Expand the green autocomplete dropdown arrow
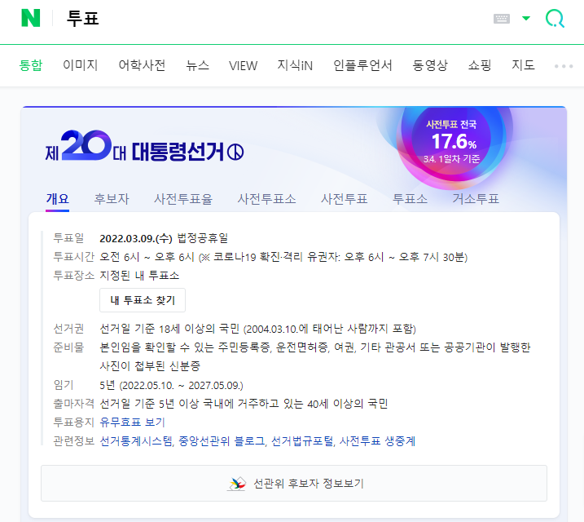The width and height of the screenshot is (584, 522). click(x=526, y=18)
